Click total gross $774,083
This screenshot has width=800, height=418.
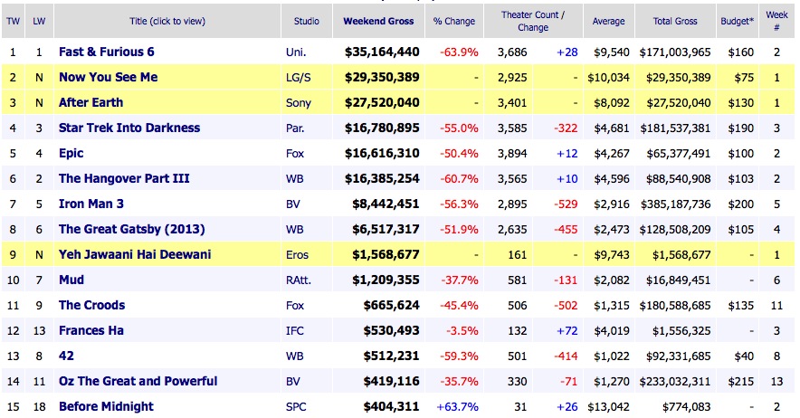pos(687,407)
